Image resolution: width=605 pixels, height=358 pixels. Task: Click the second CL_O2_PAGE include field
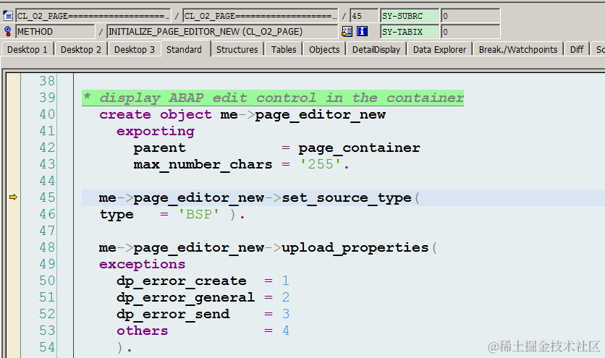(x=260, y=16)
